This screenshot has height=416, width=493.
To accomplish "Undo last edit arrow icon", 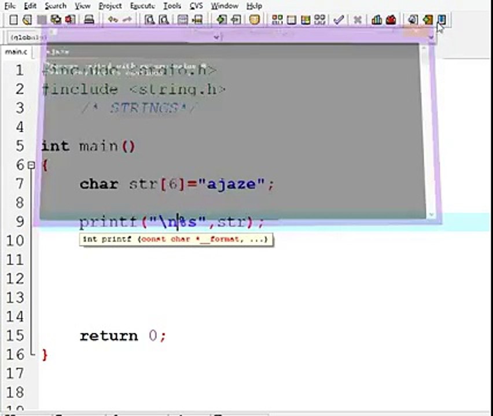I will pyautogui.click(x=113, y=20).
